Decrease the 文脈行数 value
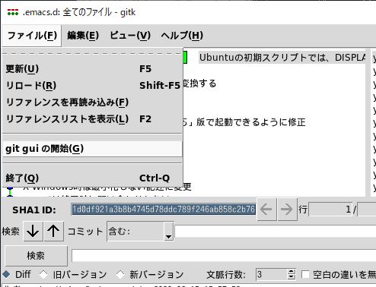This screenshot has width=376, height=287. [292, 277]
